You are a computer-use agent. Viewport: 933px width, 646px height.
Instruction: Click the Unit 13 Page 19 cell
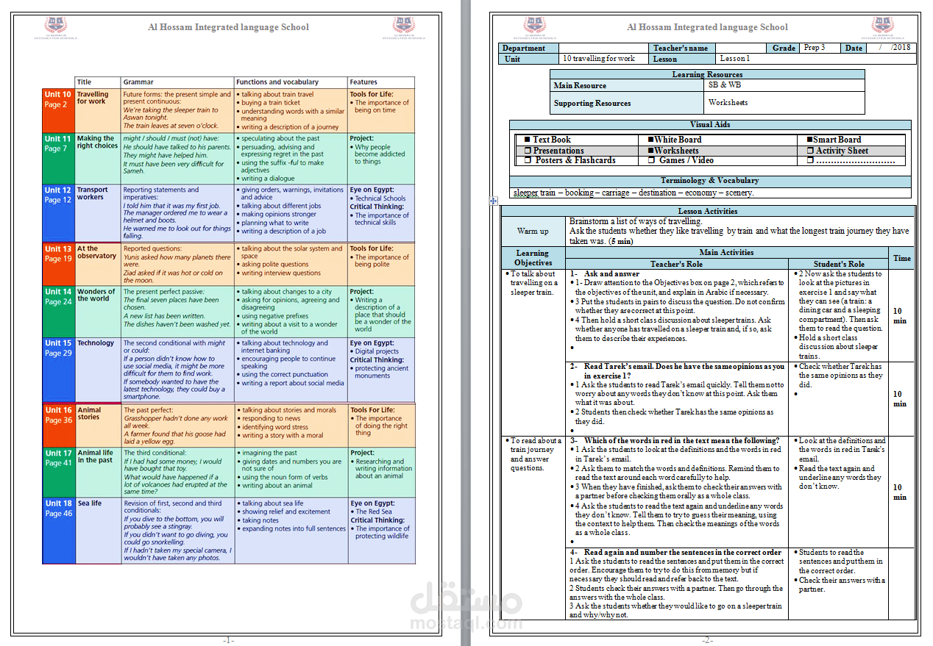pyautogui.click(x=58, y=264)
